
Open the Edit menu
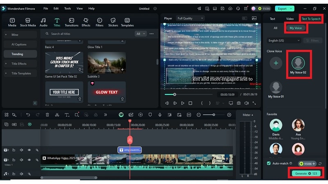56,9
